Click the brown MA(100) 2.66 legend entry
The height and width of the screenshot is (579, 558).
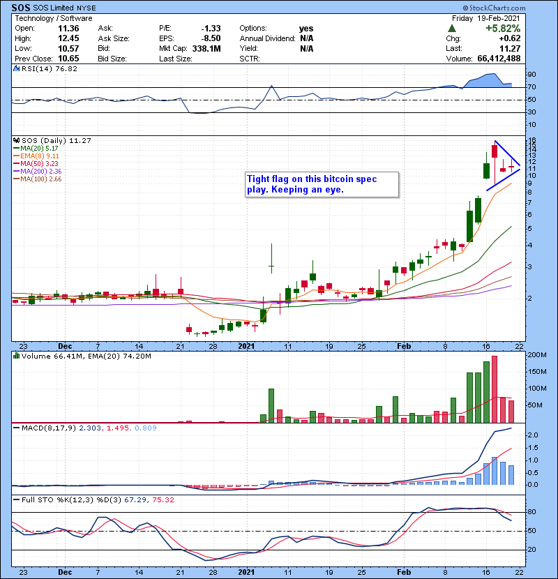tap(38, 179)
